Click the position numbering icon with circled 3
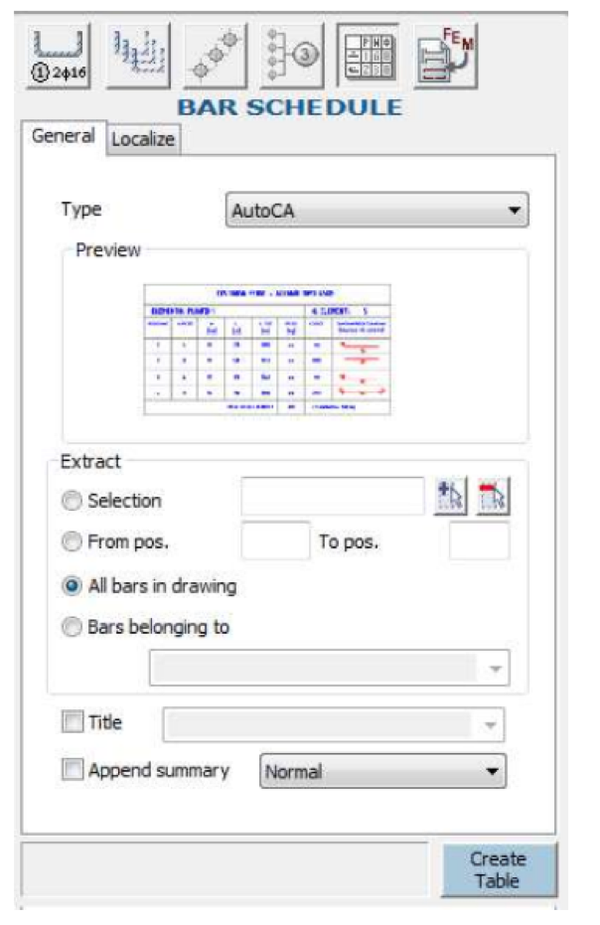600x925 pixels. pyautogui.click(x=292, y=54)
